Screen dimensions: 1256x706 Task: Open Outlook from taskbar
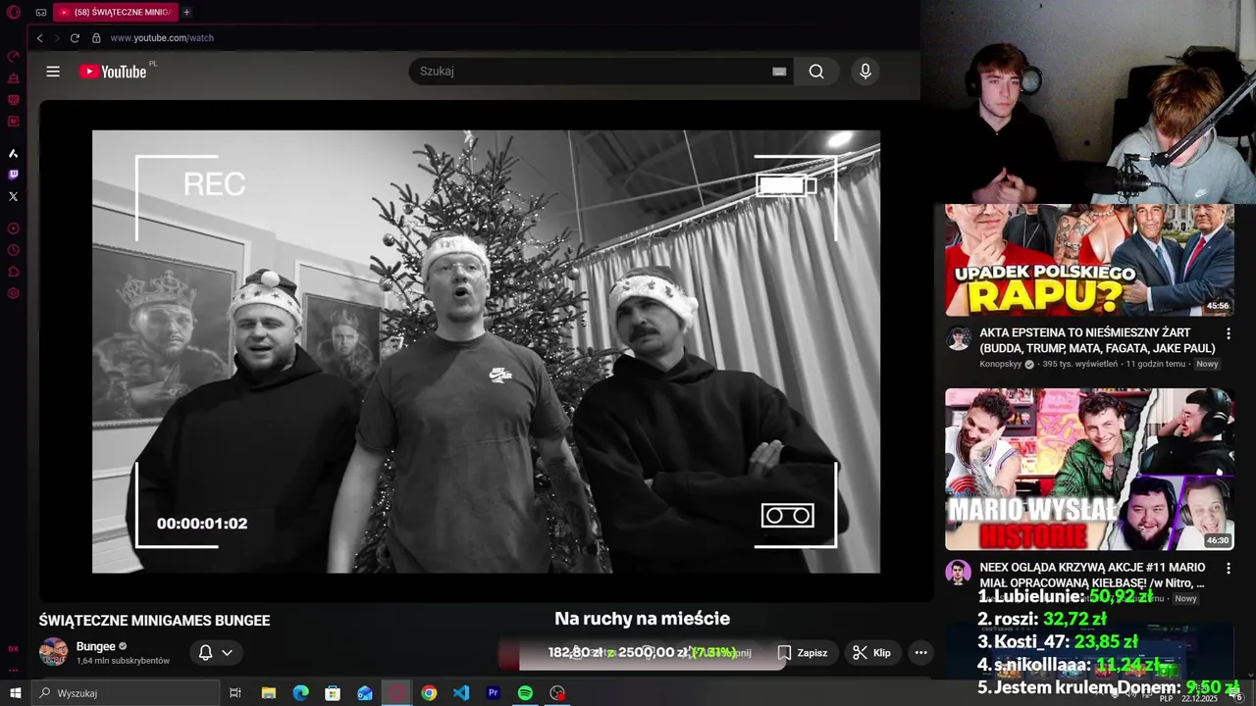(x=365, y=693)
